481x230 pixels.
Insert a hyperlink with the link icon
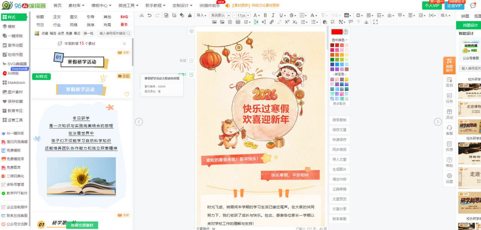tap(272, 22)
